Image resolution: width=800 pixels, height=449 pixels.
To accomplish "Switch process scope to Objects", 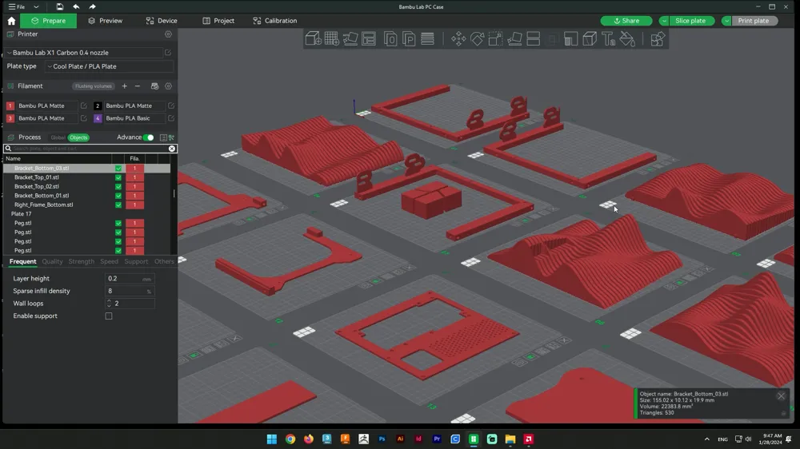I will [x=78, y=137].
